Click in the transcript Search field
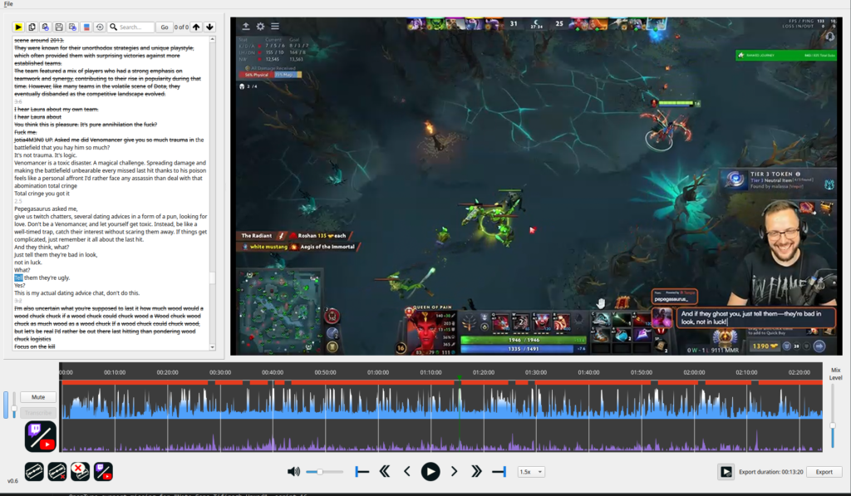The width and height of the screenshot is (851, 496). 135,27
